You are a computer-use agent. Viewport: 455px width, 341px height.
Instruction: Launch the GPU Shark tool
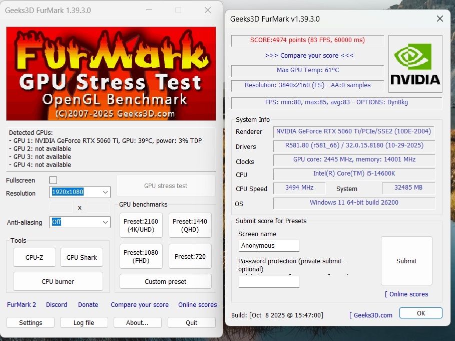point(82,257)
